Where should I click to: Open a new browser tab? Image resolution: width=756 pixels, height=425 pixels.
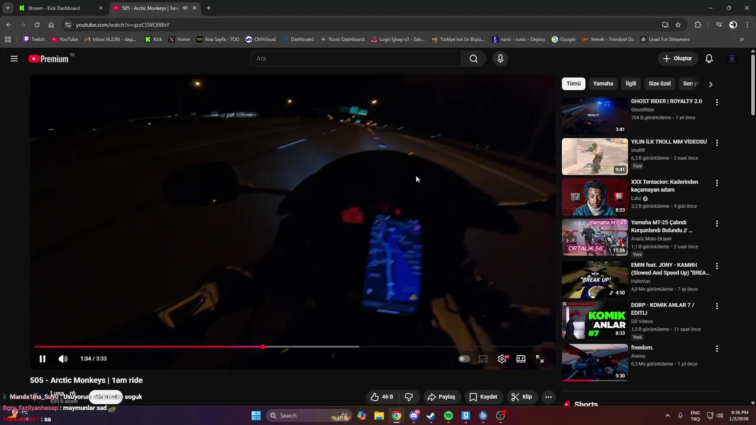tap(208, 8)
